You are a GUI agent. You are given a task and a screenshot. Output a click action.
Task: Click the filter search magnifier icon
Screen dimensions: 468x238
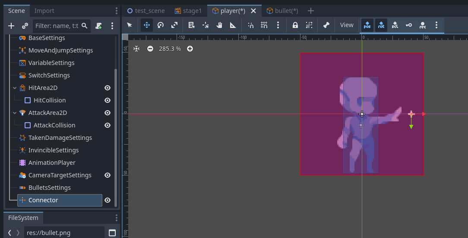pyautogui.click(x=85, y=25)
